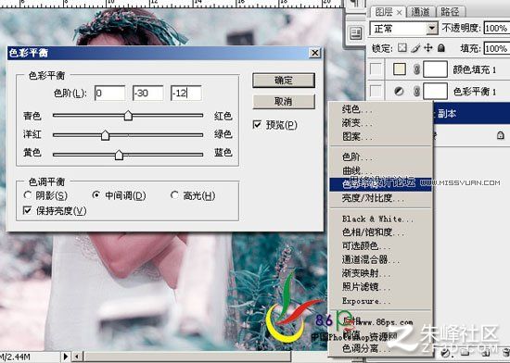Toggle the 预览(P) checkbox
The width and height of the screenshot is (510, 363).
(x=257, y=124)
